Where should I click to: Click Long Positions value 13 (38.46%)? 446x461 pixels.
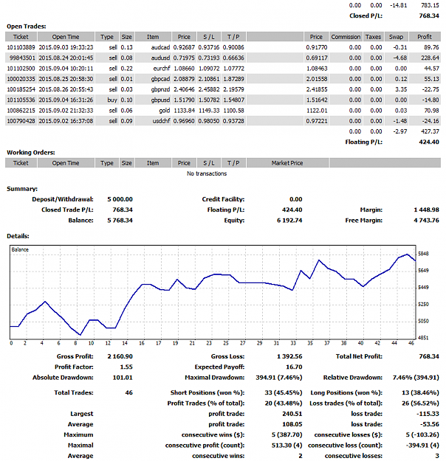coord(420,393)
